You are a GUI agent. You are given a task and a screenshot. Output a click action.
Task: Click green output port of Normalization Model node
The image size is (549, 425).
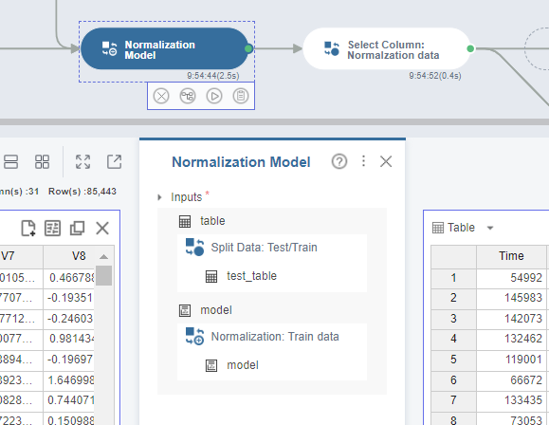248,48
